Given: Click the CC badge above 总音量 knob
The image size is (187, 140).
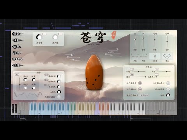Looking at the screenshot, I should pos(44,34).
